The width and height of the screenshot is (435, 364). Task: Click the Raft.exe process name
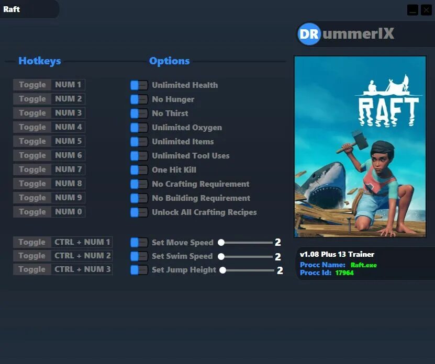(363, 265)
